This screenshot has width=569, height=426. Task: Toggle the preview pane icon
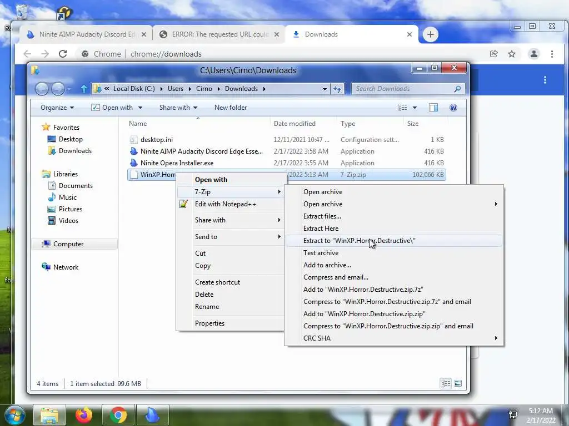433,108
